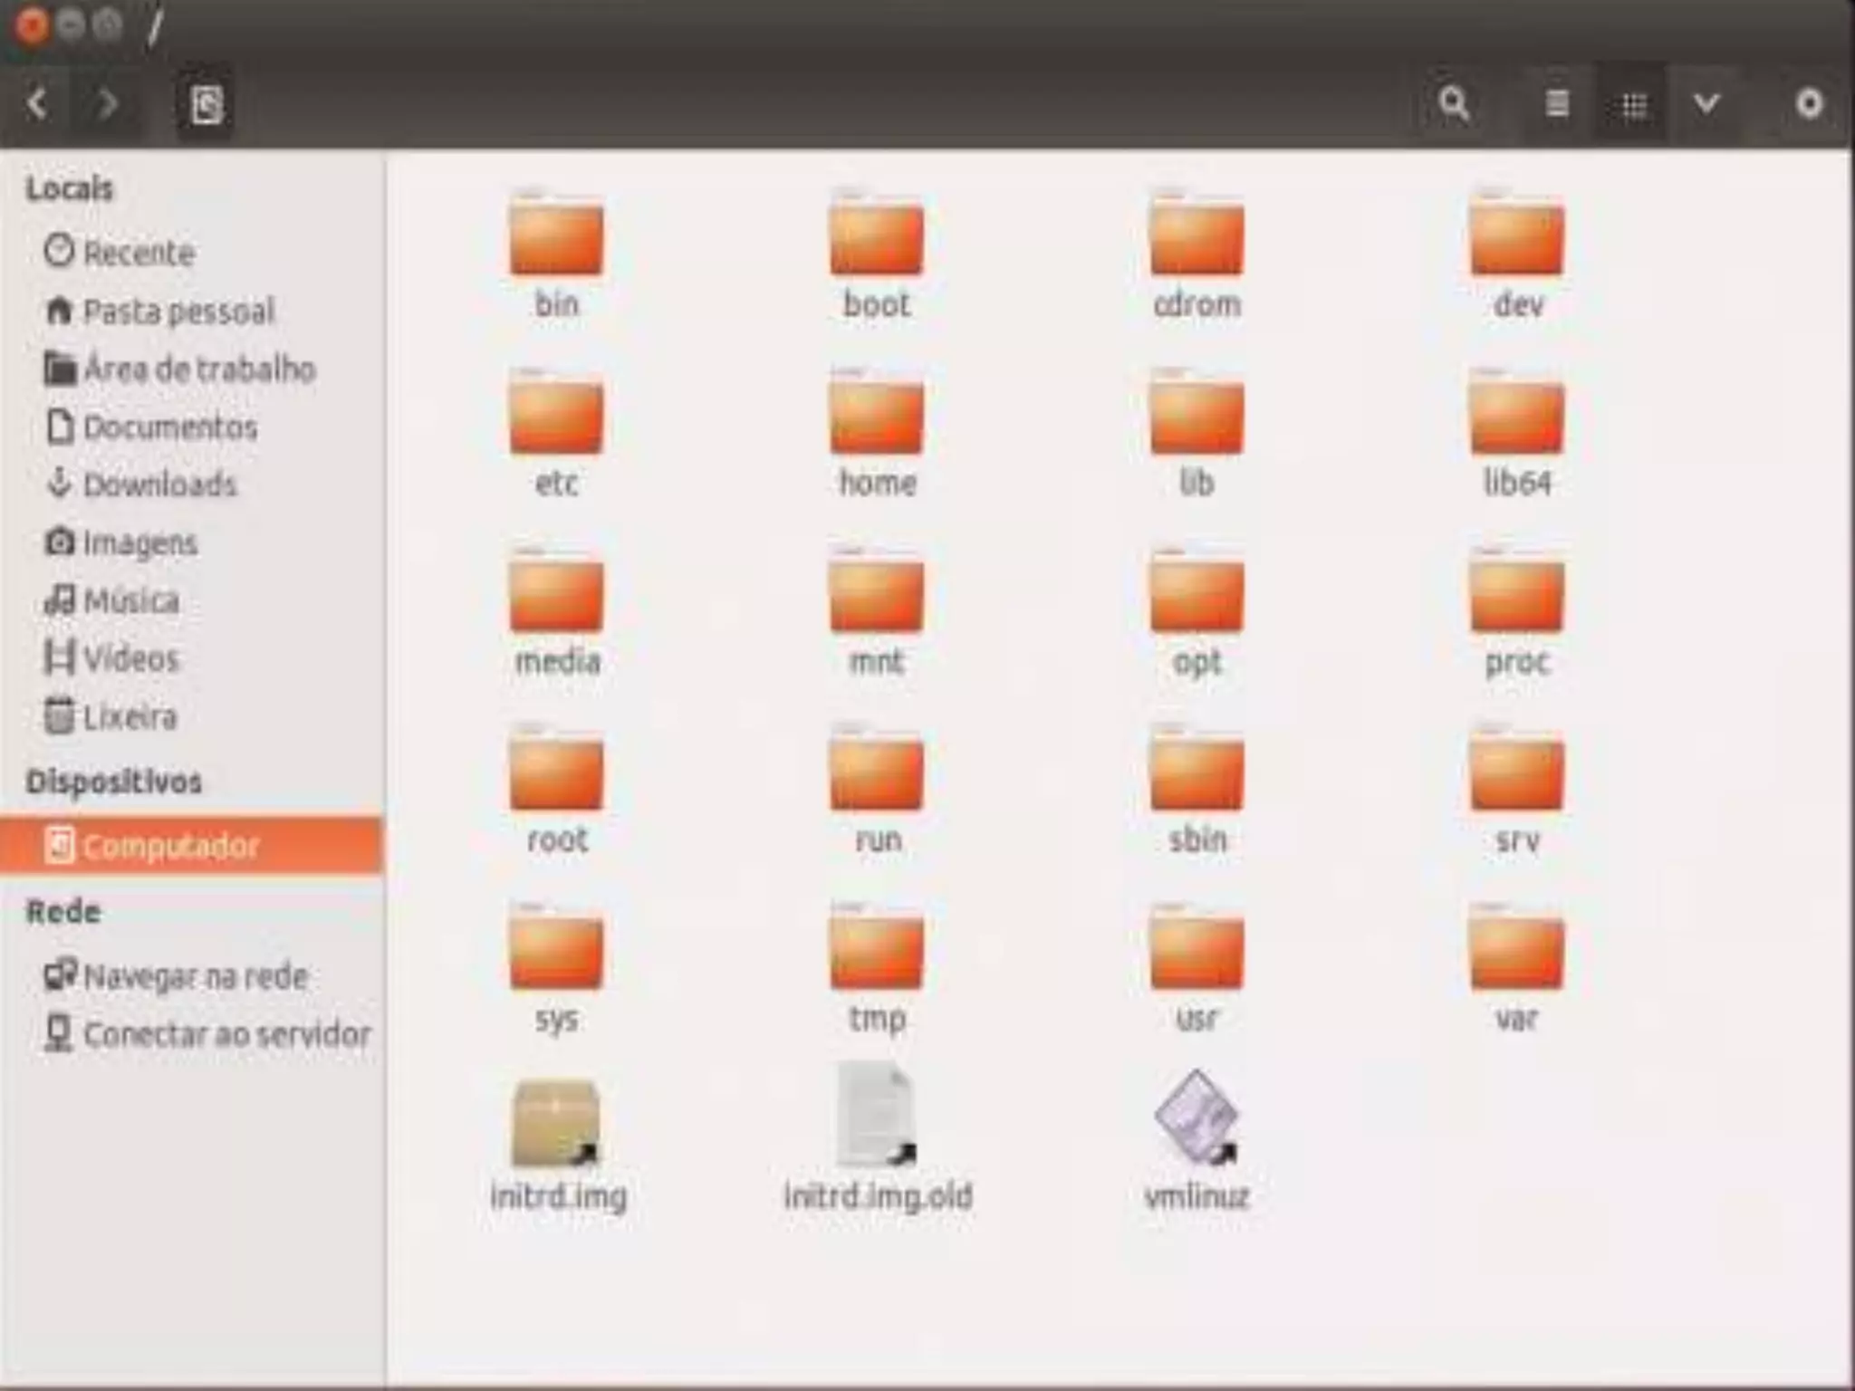The image size is (1855, 1391).
Task: Select the initrd.img package file
Action: (556, 1123)
